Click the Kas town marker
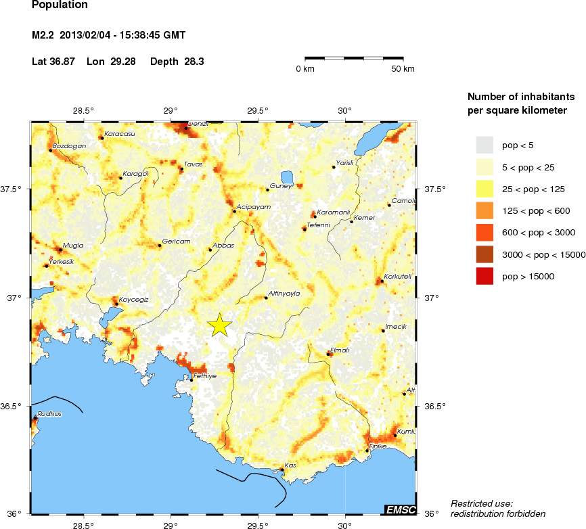Screen dimensions: 586x529 (x=281, y=469)
